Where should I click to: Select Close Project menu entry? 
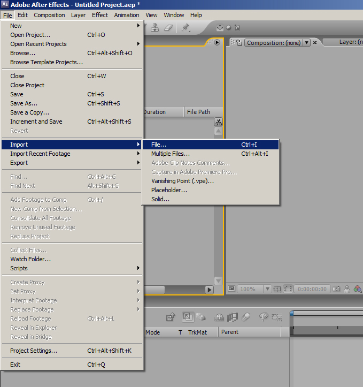click(72, 85)
